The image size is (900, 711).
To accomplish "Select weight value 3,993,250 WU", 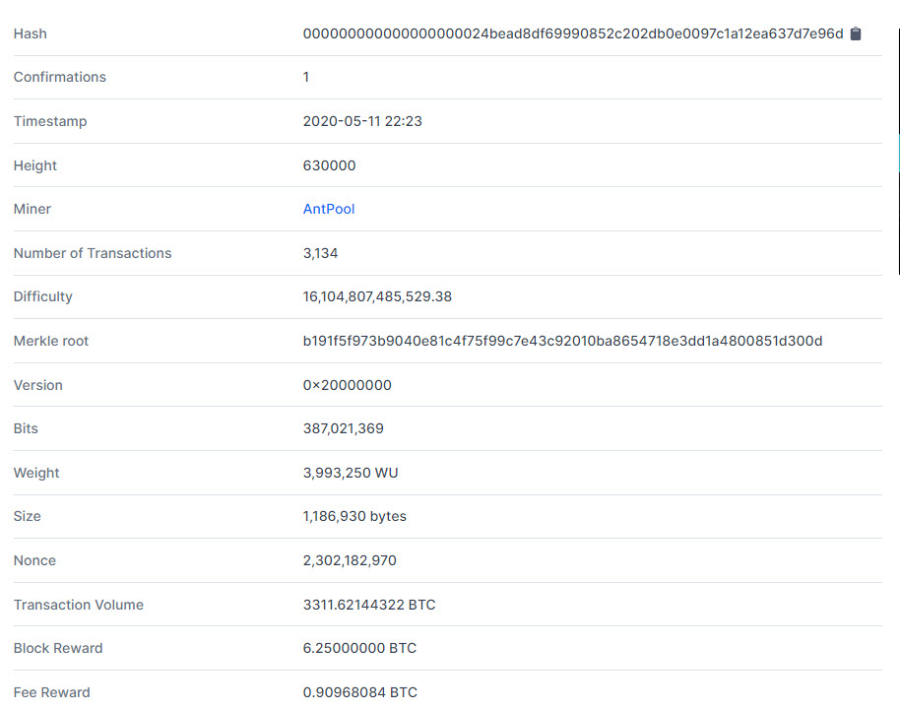I will pos(351,473).
